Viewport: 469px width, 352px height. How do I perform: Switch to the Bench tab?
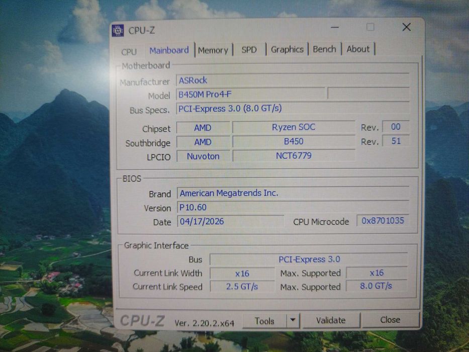325,49
